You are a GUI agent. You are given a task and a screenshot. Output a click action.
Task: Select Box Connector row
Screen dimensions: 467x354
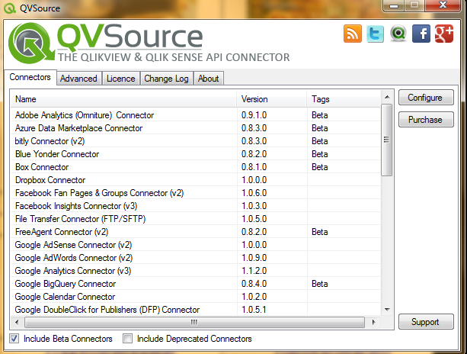pos(196,167)
